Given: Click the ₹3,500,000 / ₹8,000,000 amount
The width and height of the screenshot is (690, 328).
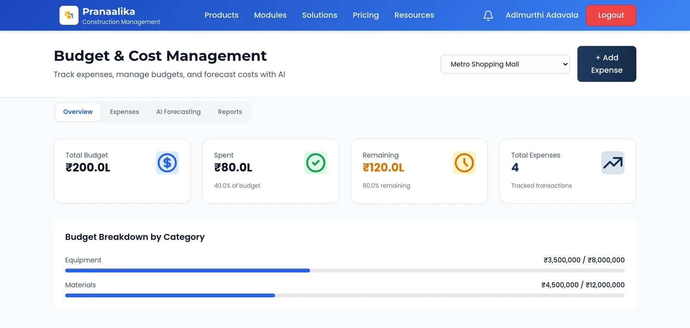Looking at the screenshot, I should tap(584, 260).
